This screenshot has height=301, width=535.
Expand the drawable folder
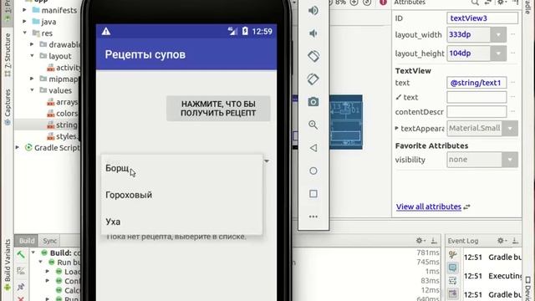32,44
